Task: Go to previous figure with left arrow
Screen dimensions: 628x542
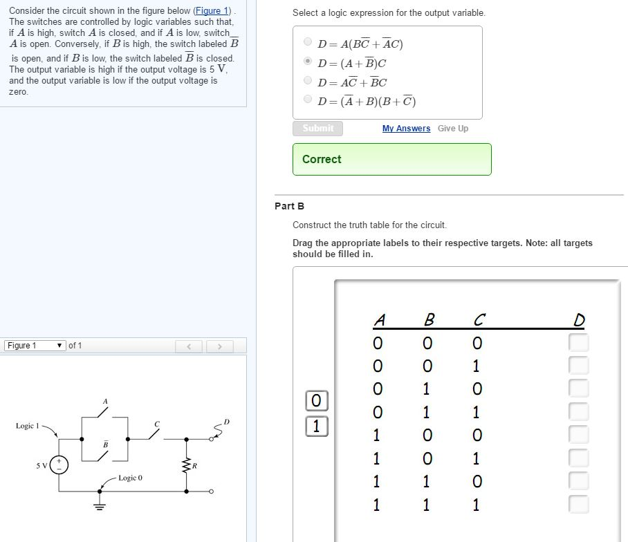Action: click(189, 346)
